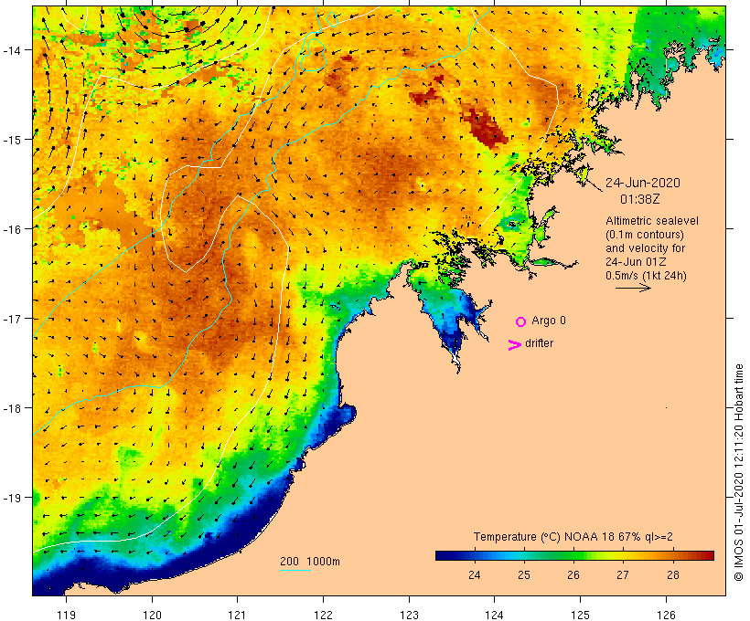Click the '01:38Z' time label
The height and width of the screenshot is (621, 750).
point(640,199)
